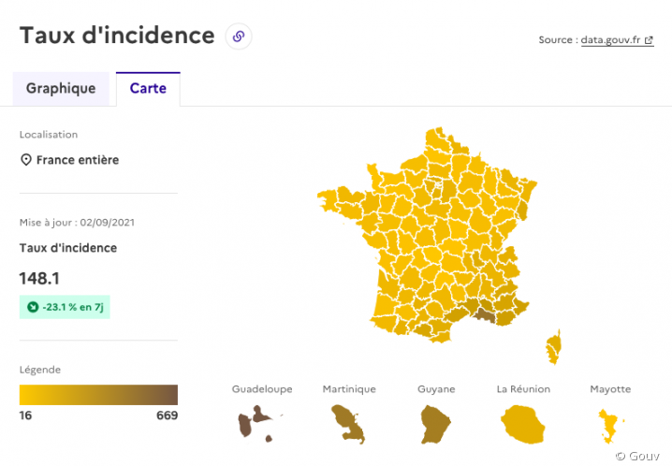
Task: Click the 148.1 incidence value
Action: [x=39, y=279]
